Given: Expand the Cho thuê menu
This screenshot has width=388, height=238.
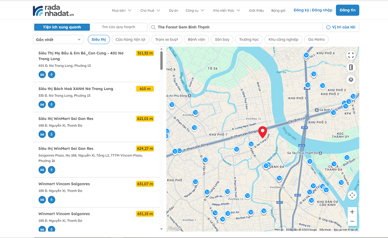Looking at the screenshot, I should pos(150,10).
